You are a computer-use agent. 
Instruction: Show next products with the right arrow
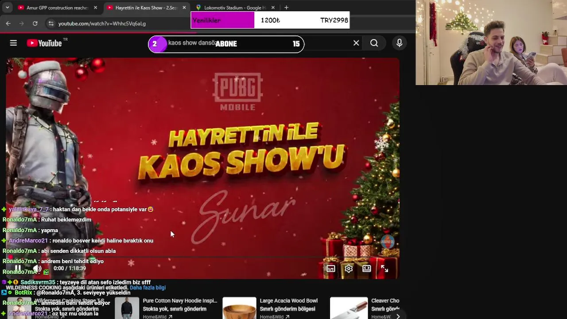(x=397, y=316)
